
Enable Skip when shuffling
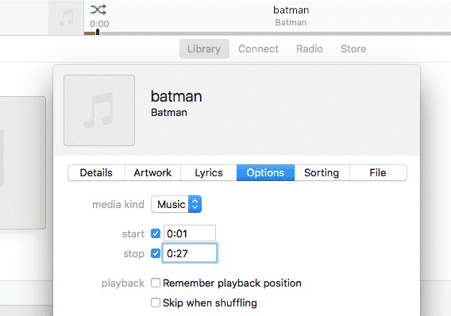(156, 303)
